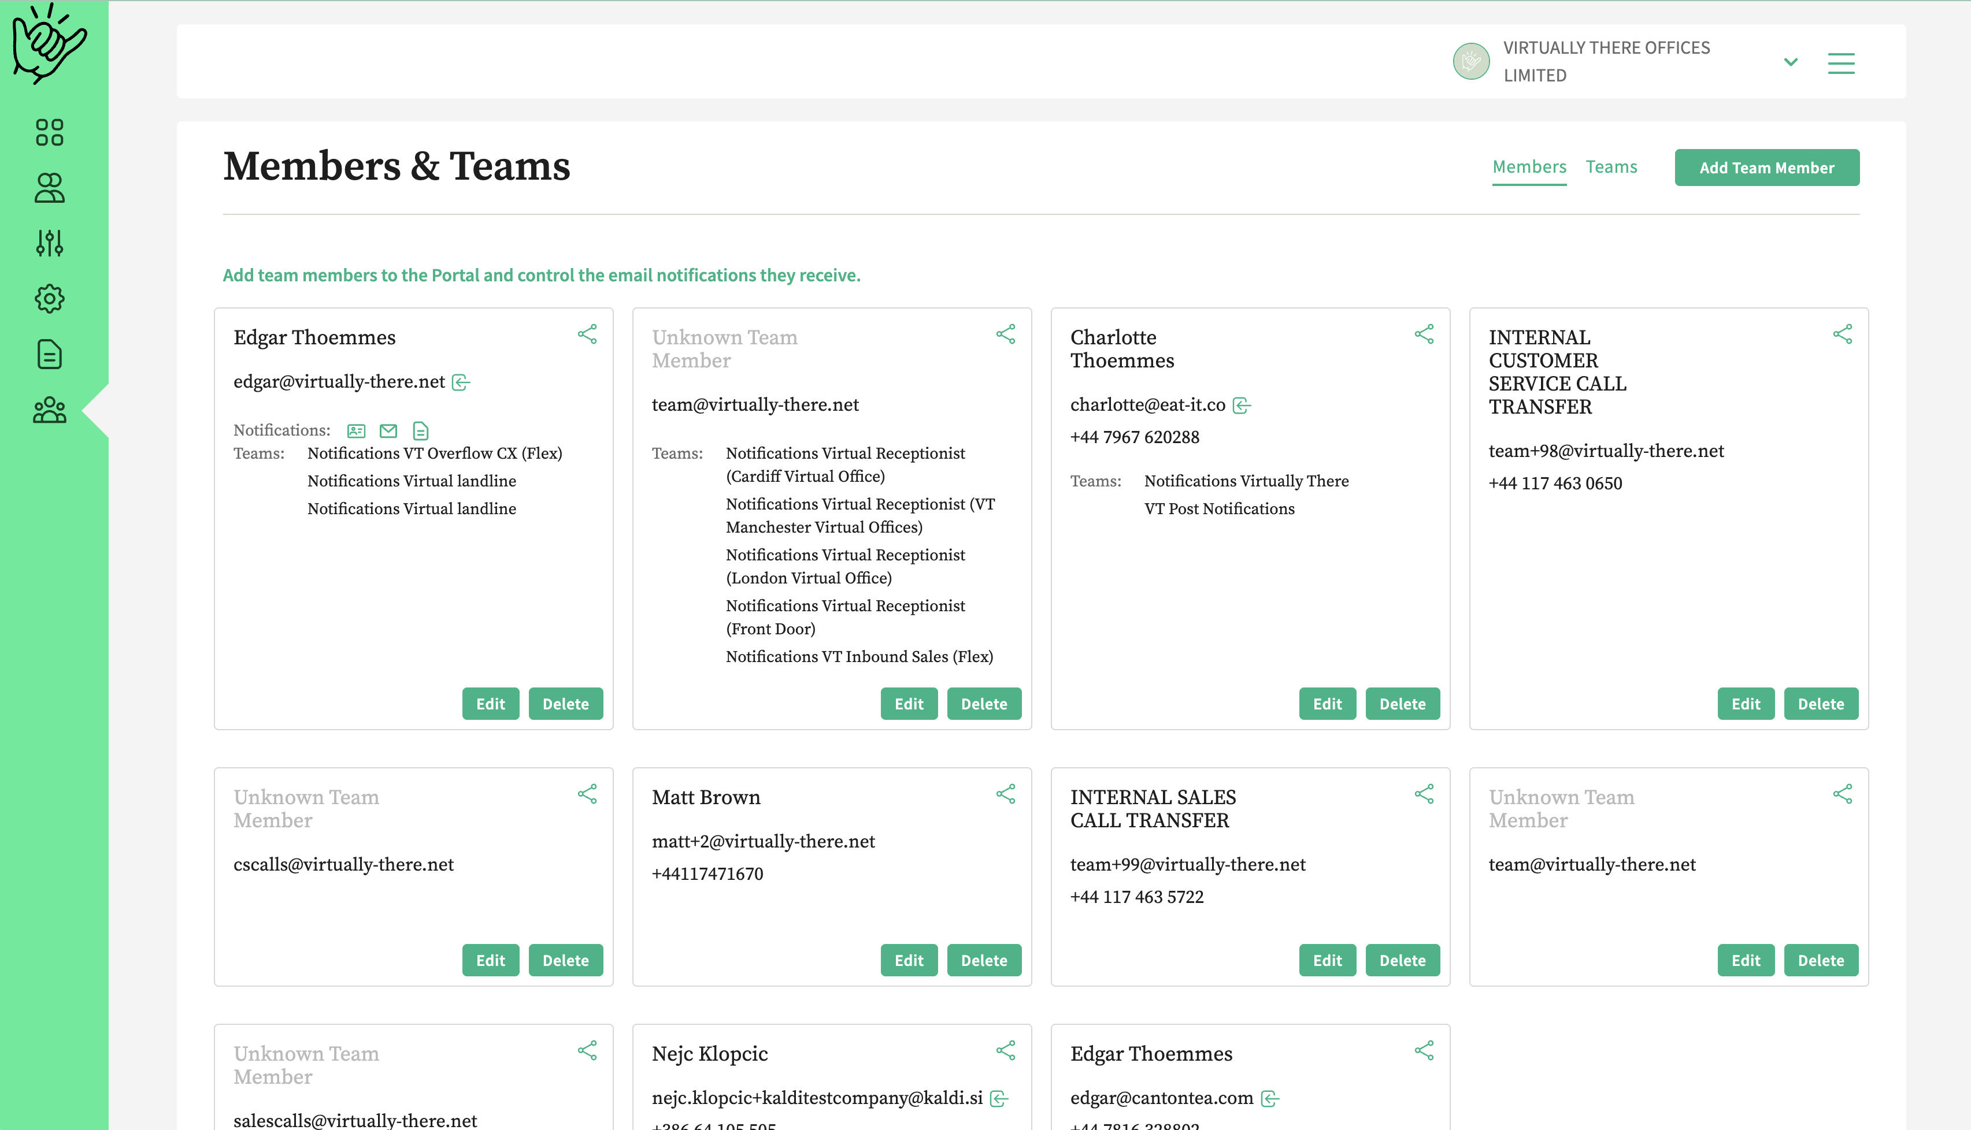
Task: Delete the INTERNAL SALES CALL TRANSFER member
Action: point(1402,960)
